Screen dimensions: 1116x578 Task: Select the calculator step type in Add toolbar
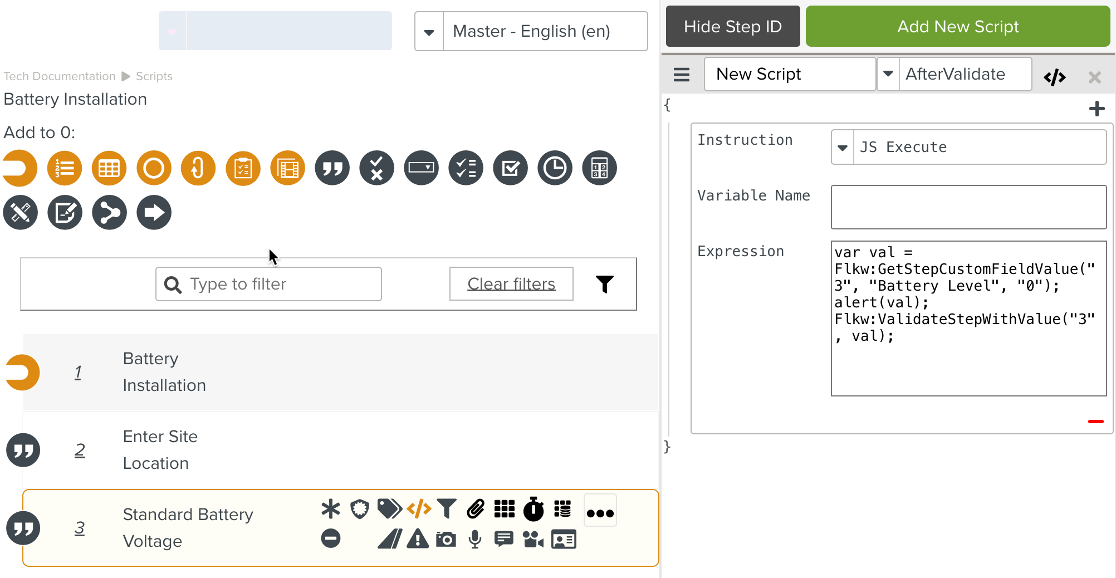tap(599, 168)
